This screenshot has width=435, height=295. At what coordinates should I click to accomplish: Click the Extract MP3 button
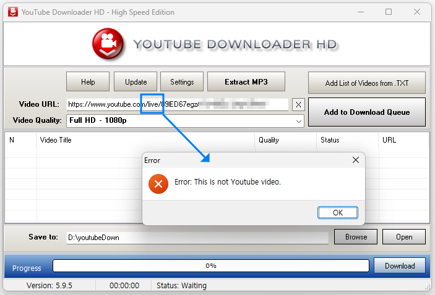[x=246, y=81]
